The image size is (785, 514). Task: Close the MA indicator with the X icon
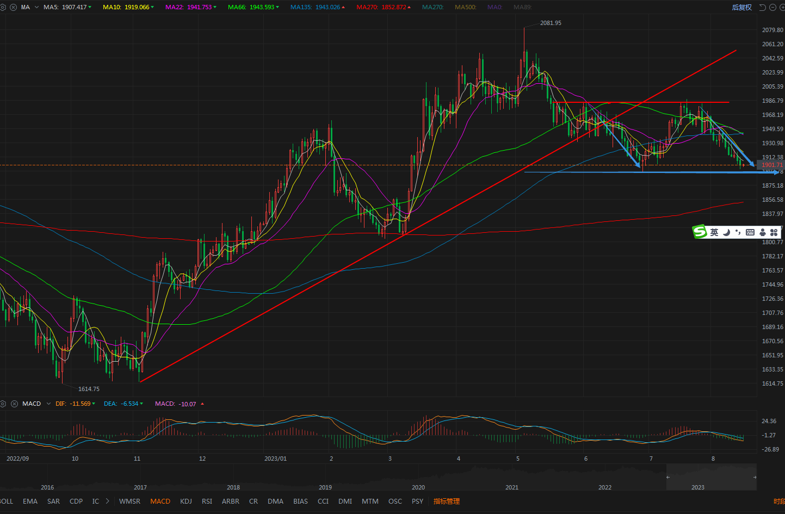point(14,7)
